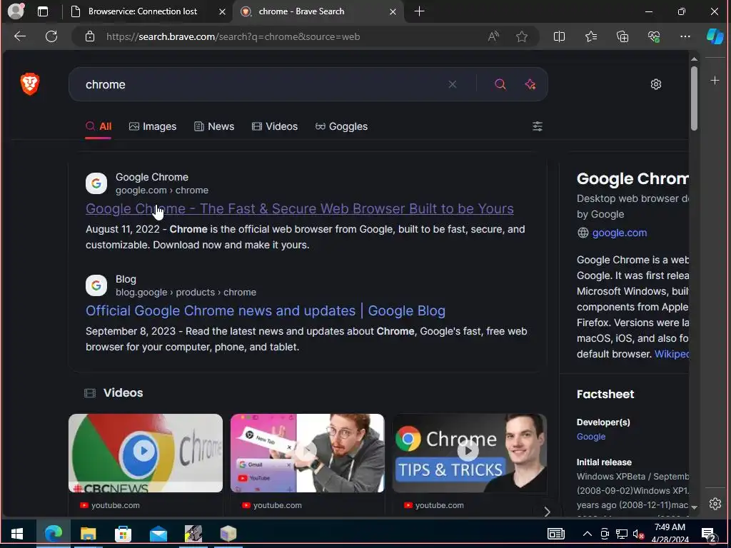The width and height of the screenshot is (731, 548).
Task: Open File Explorer from taskbar
Action: (x=88, y=534)
